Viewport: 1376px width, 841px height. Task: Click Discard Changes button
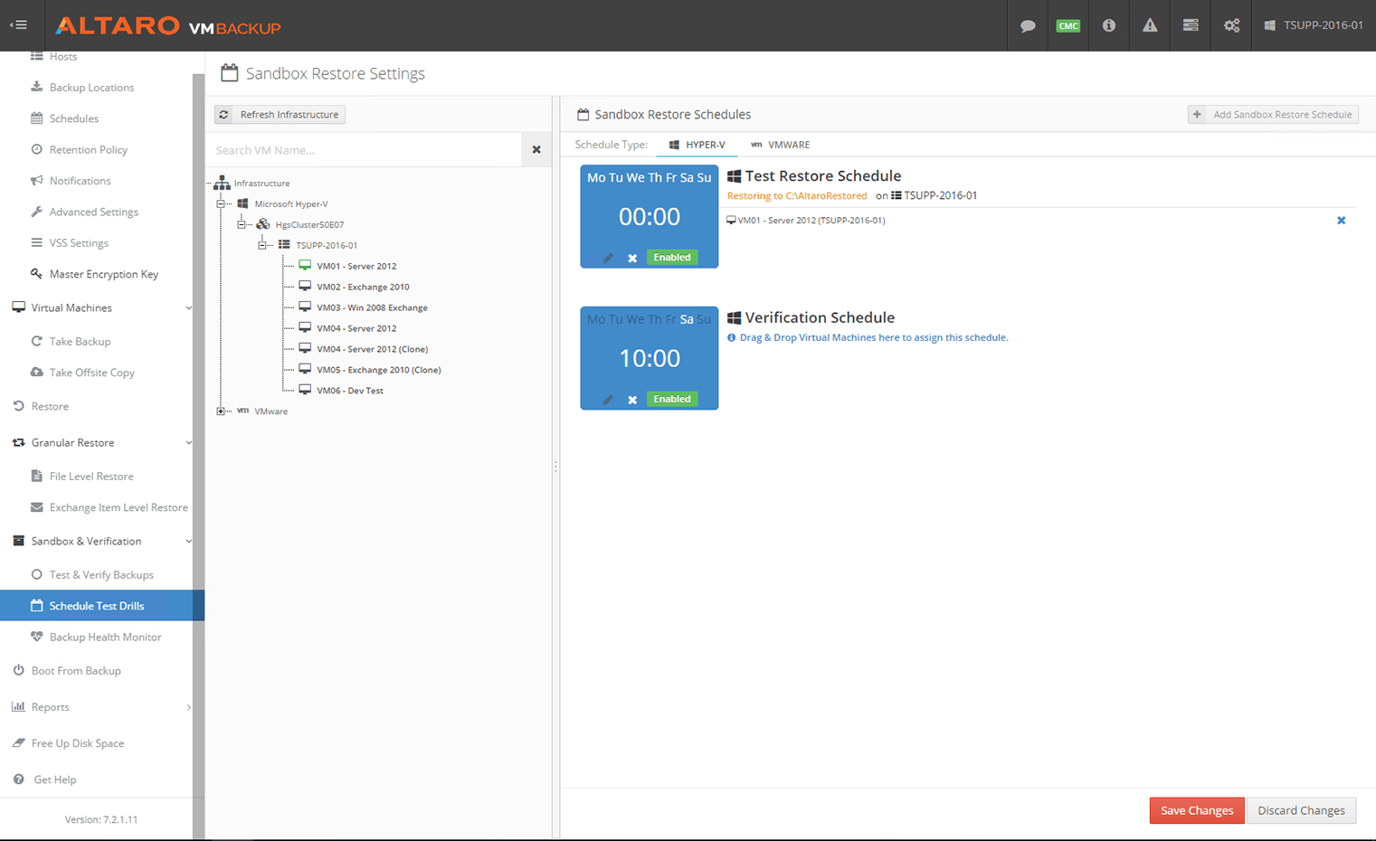coord(1301,810)
